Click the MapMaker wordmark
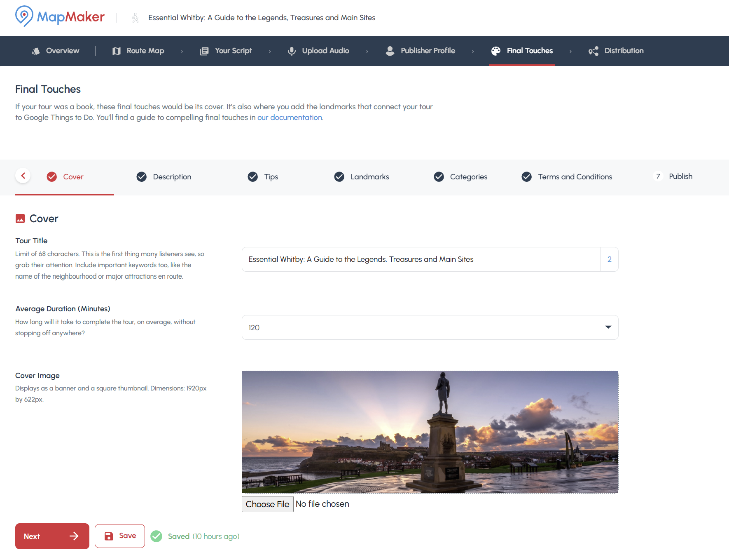The height and width of the screenshot is (555, 729). click(x=71, y=17)
